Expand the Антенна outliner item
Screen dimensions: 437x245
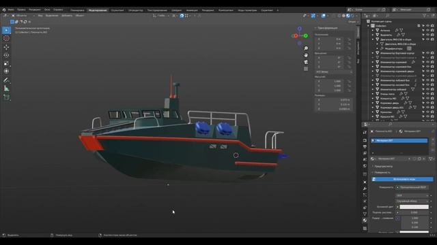tap(373, 30)
